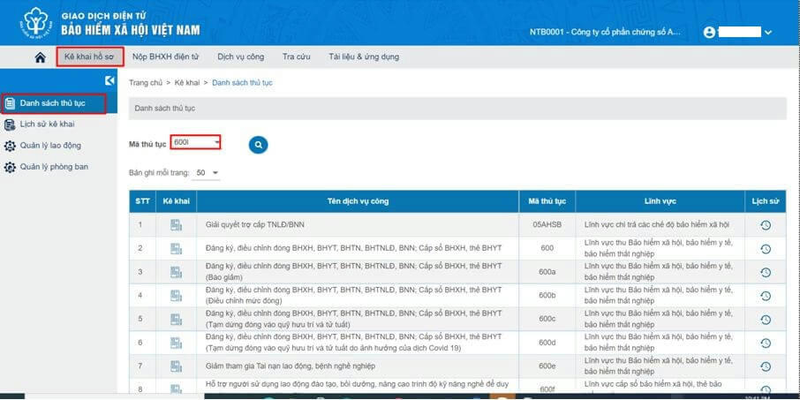View history icon for procedure 600c
Image resolution: width=800 pixels, height=400 pixels.
pos(765,317)
